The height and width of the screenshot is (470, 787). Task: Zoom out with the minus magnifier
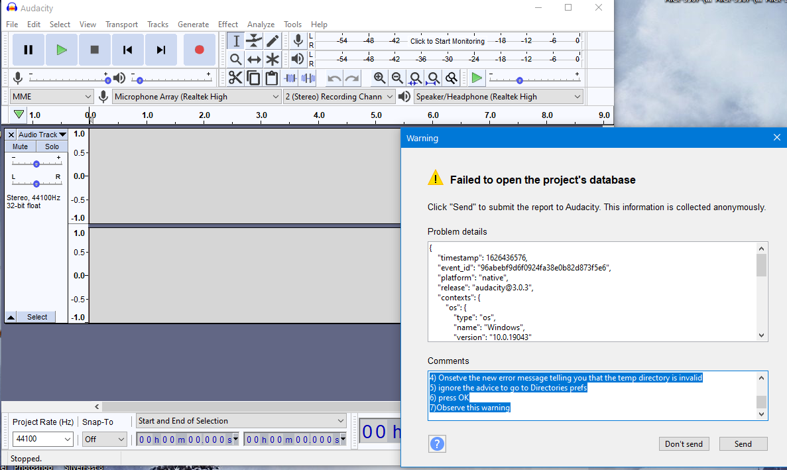point(398,78)
